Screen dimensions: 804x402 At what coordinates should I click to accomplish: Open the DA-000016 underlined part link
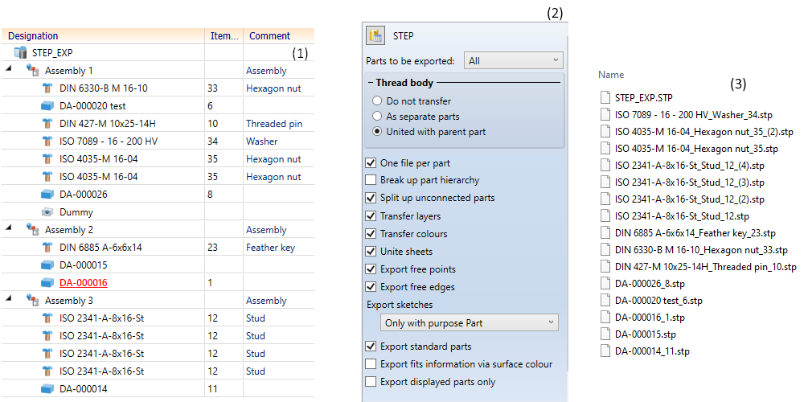84,283
